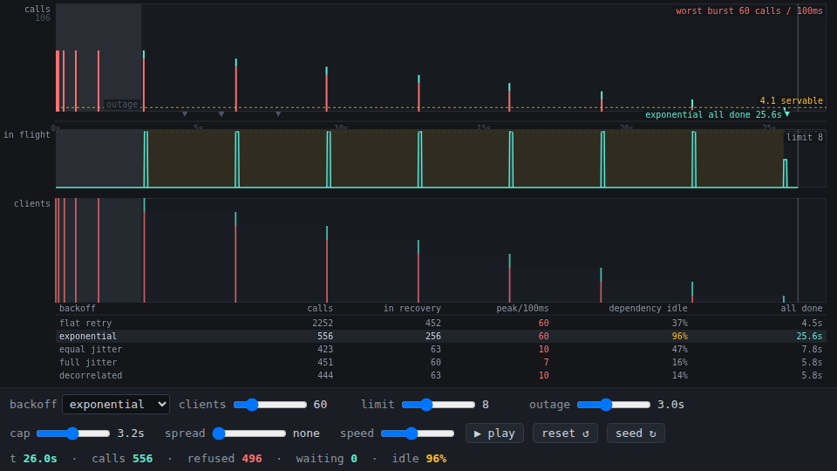Click the equal jitter calls 423 cell
This screenshot has width=837, height=471.
pyautogui.click(x=325, y=349)
